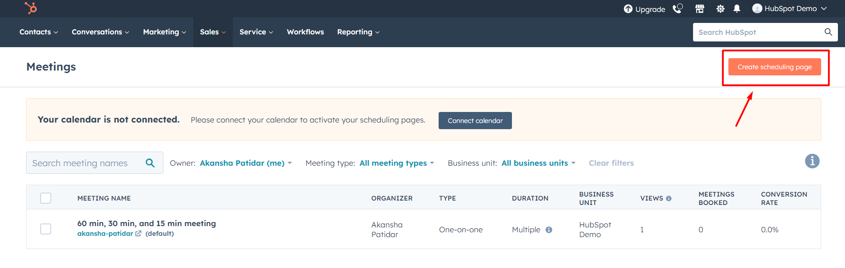Click the ORGANIZER column header

(x=392, y=198)
